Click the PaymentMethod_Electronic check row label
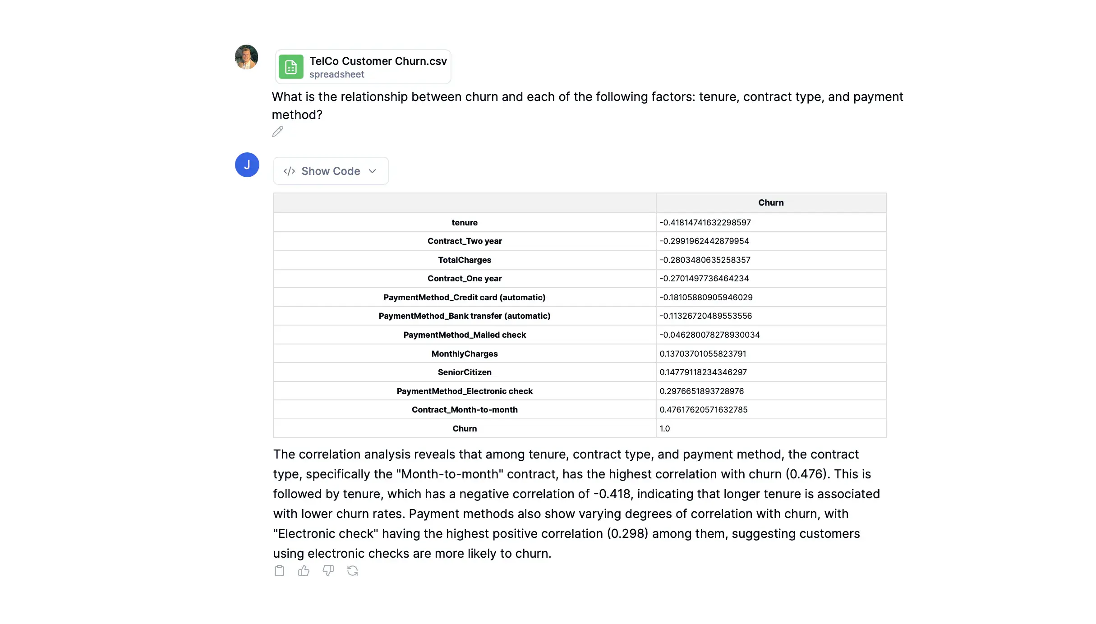Image resolution: width=1096 pixels, height=624 pixels. 464,391
